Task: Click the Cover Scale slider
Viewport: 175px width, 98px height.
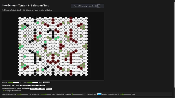Action: click(46, 94)
